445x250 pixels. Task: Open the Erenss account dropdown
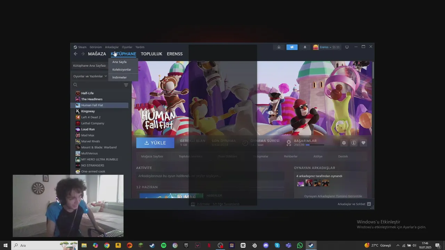[326, 47]
